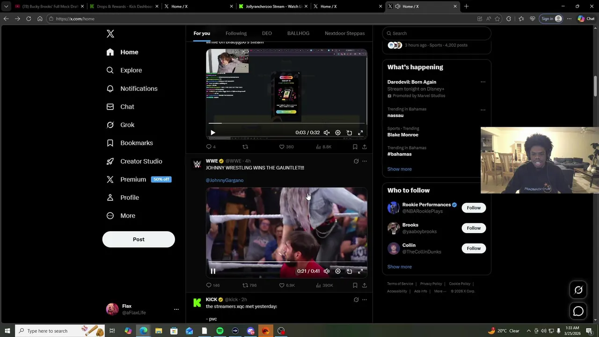Click the X Search field
The image size is (599, 337).
(x=437, y=33)
